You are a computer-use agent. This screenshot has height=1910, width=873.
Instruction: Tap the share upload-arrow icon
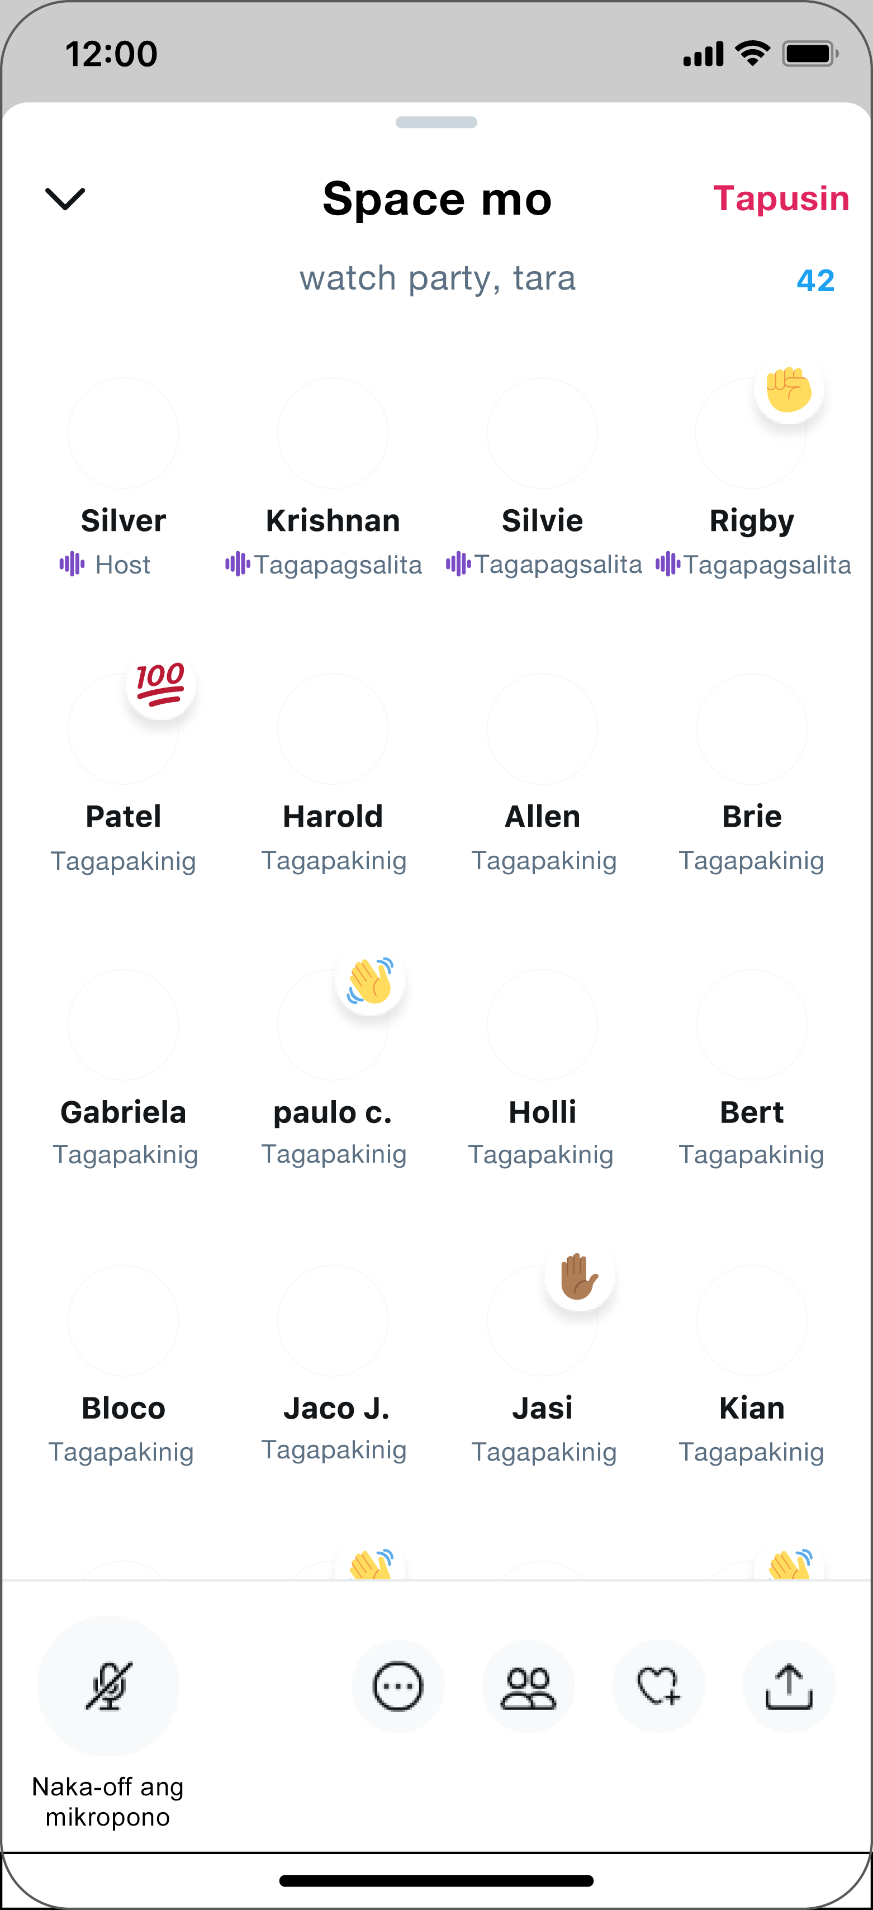pos(789,1685)
